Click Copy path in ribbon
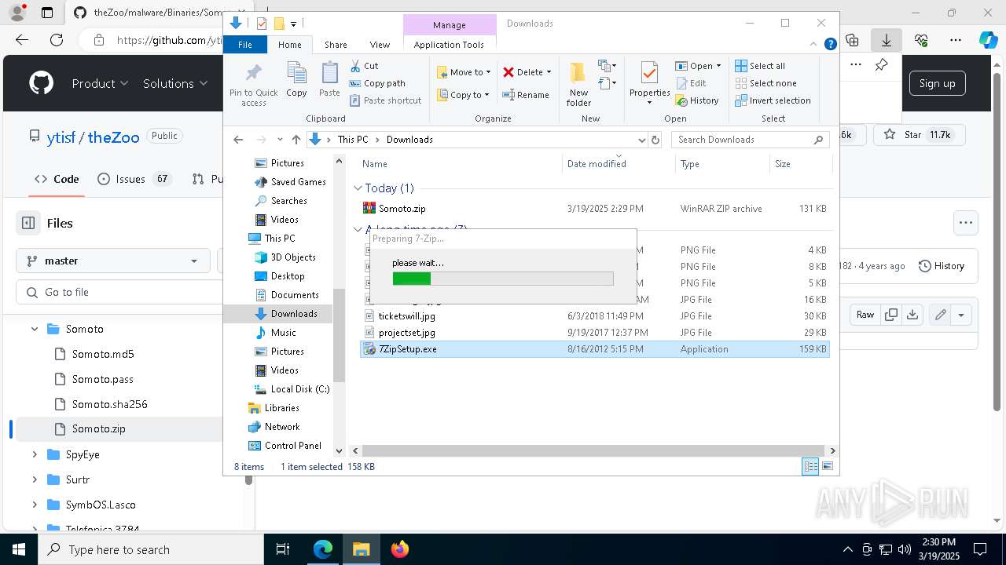1006x565 pixels. (377, 83)
